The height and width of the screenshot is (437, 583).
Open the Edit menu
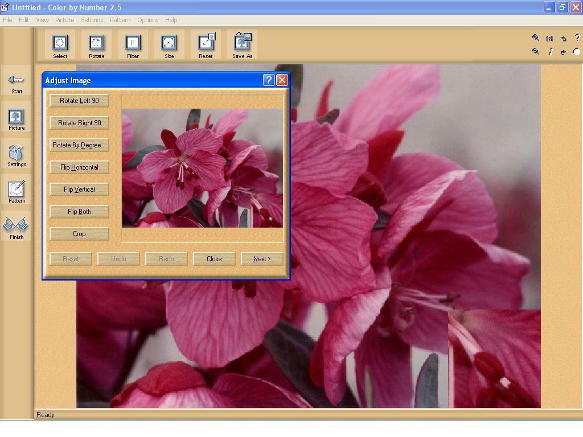pos(24,20)
